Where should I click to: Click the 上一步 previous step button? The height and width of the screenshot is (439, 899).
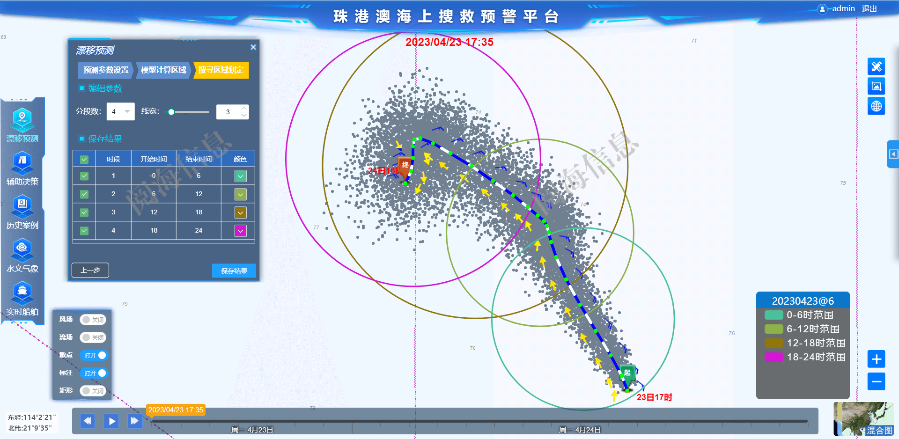pyautogui.click(x=90, y=270)
